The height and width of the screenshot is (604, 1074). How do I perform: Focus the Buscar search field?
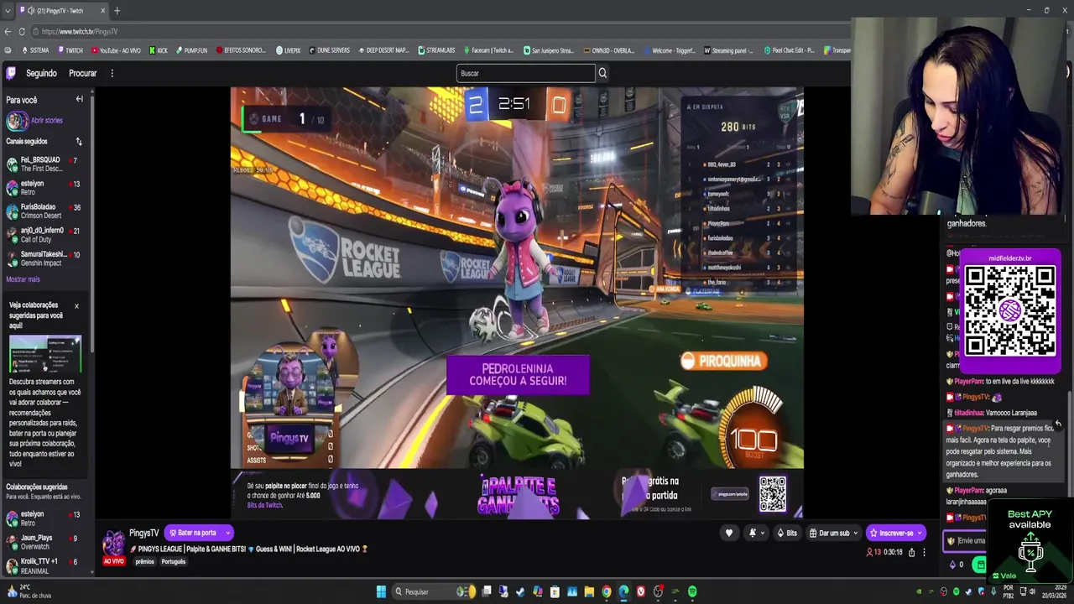pos(525,73)
